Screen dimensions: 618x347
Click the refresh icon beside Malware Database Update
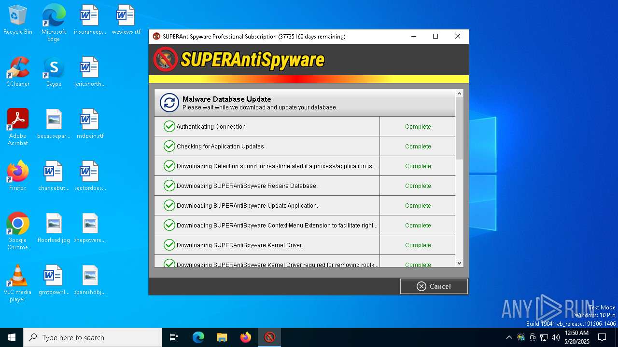169,103
